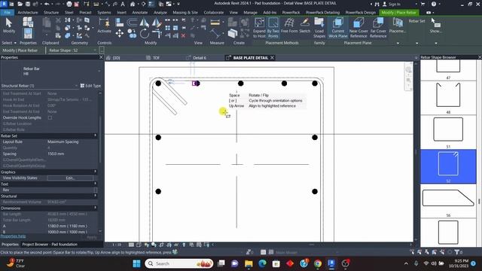Click the Edit Type button

coord(90,86)
